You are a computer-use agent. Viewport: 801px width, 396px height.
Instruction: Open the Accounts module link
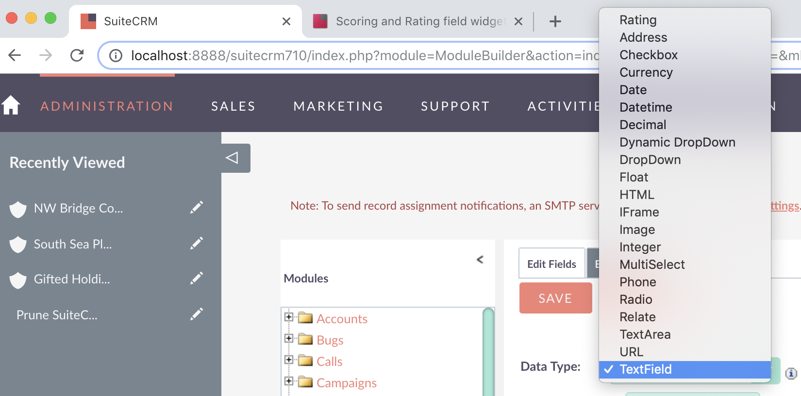coord(342,319)
